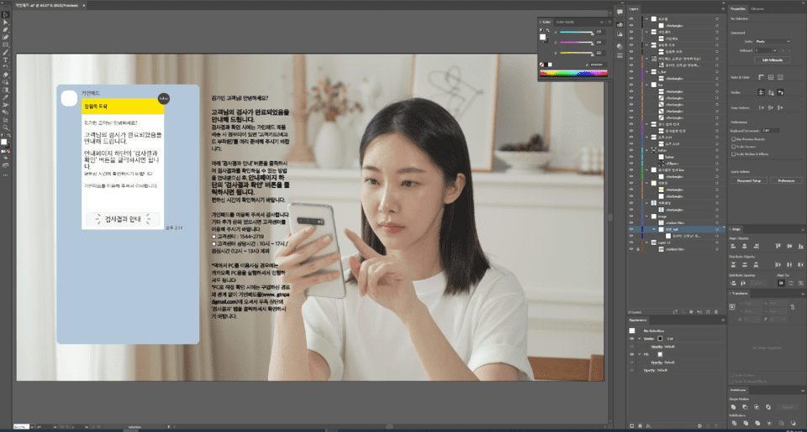Screen dimensions: 807x432
Task: Click the Vertical Align Bottom icon
Action: click(x=801, y=246)
